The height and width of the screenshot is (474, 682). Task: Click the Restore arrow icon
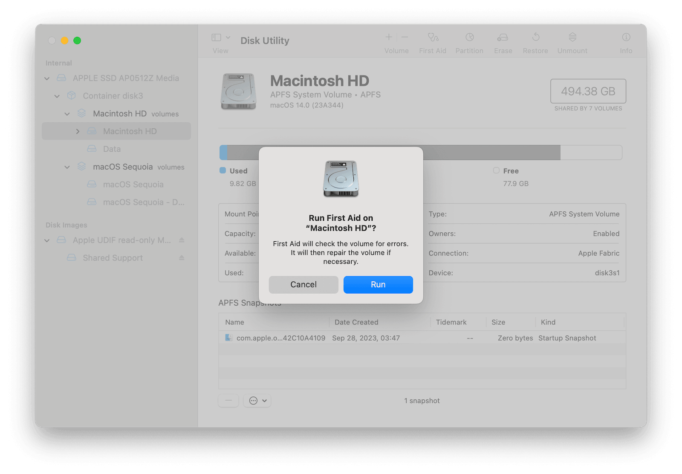point(536,37)
